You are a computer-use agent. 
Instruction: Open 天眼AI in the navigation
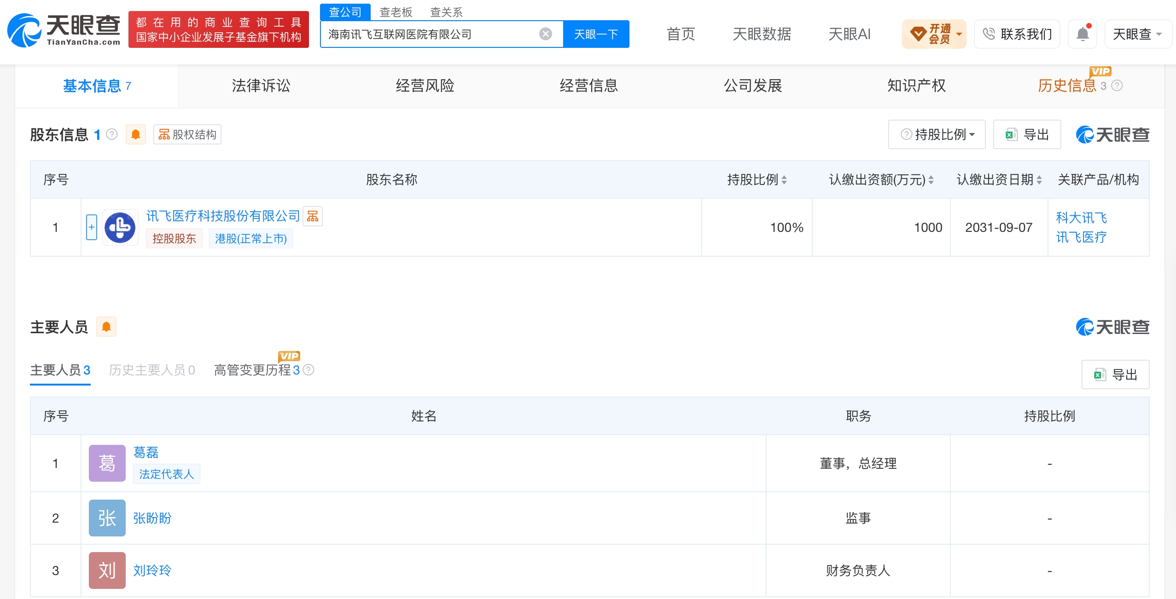point(849,34)
